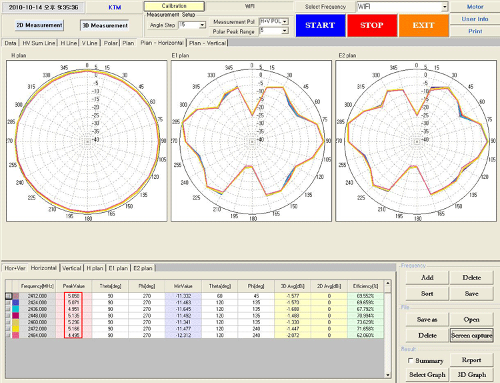Switch to the Plan - Vertical tab
This screenshot has width=500, height=383.
tap(207, 43)
